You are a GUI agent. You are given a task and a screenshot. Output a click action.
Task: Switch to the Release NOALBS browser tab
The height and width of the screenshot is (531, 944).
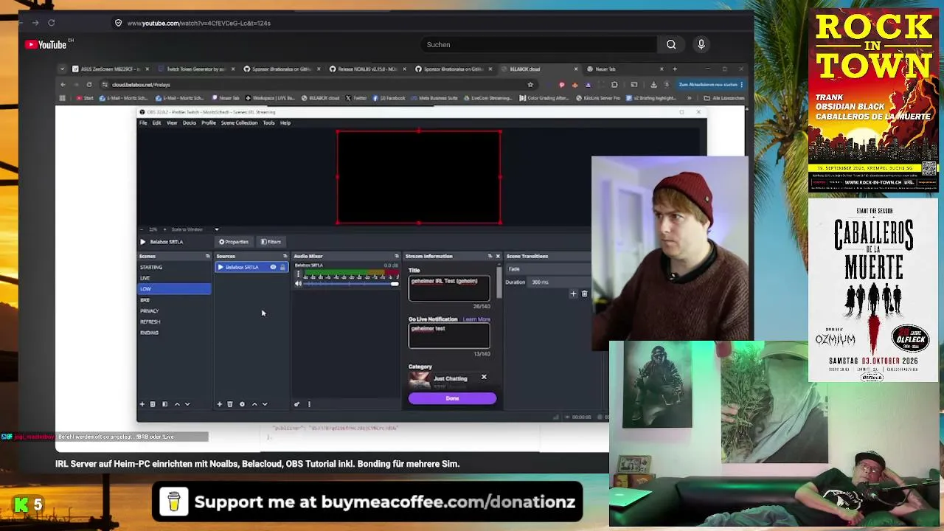[x=367, y=69]
